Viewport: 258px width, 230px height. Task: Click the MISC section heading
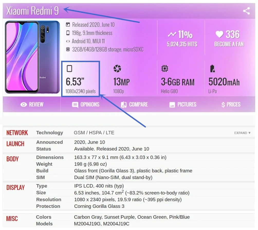point(12,219)
